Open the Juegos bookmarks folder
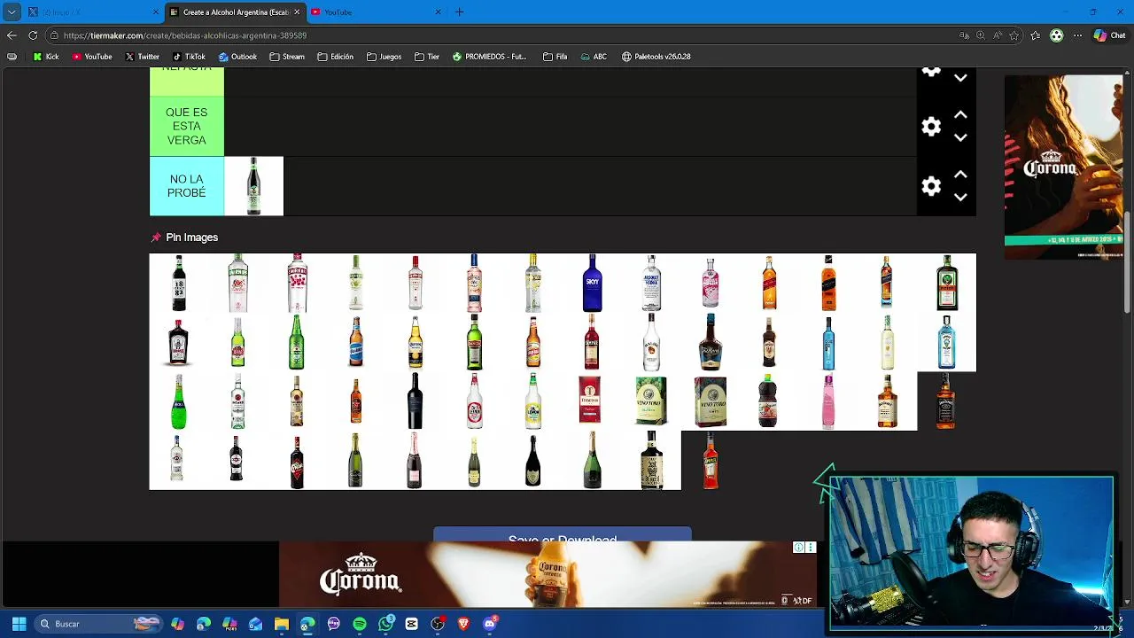 pyautogui.click(x=384, y=57)
